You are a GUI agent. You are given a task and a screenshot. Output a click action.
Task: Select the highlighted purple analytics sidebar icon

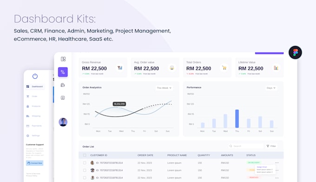click(x=63, y=72)
